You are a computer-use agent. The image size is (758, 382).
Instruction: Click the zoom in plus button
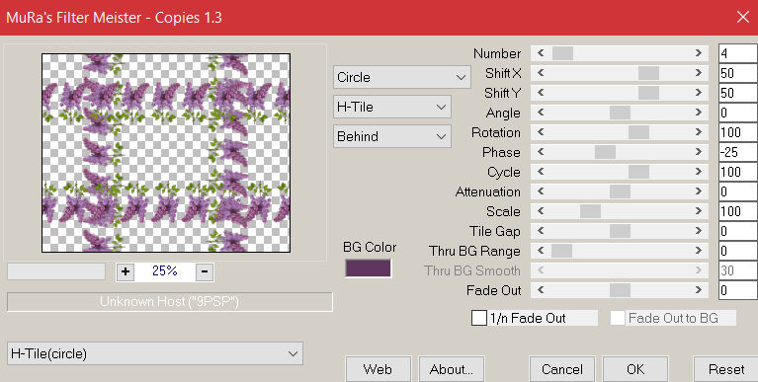click(126, 271)
